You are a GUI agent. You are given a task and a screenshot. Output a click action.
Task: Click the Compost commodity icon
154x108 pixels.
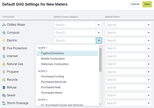click(x=4, y=33)
